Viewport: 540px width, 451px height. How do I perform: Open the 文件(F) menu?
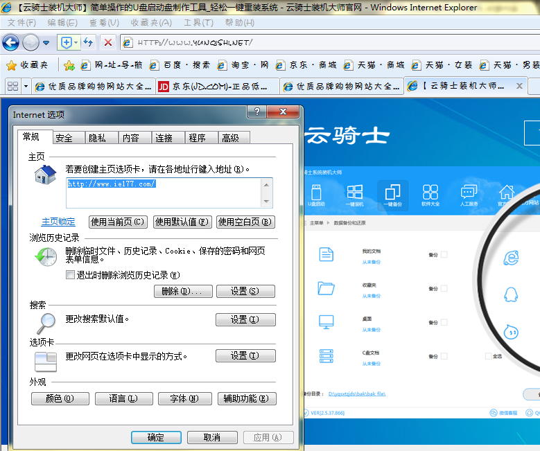(21, 23)
